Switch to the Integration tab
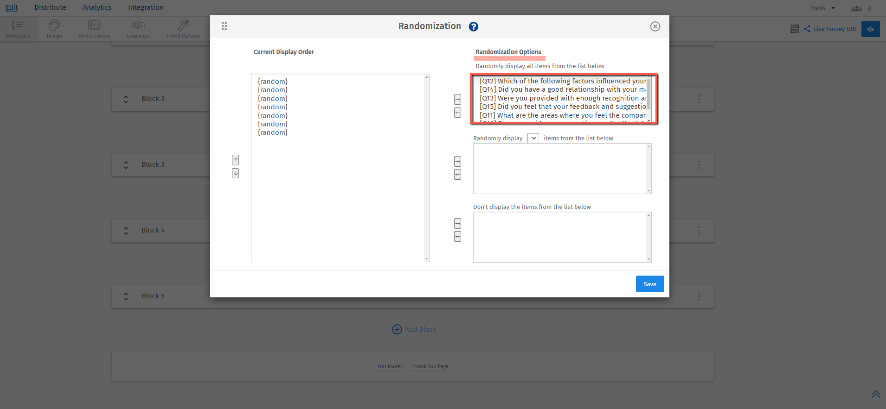 point(146,7)
